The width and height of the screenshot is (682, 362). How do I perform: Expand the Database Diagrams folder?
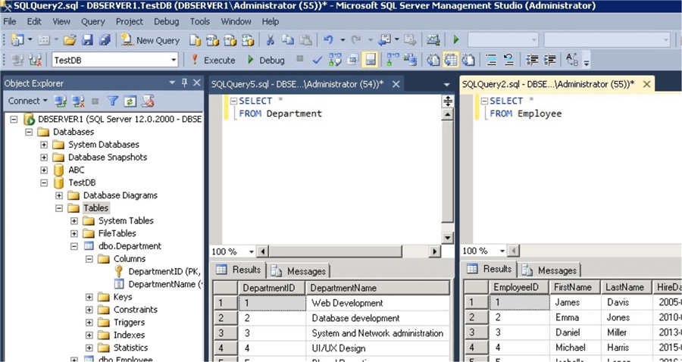tap(59, 195)
